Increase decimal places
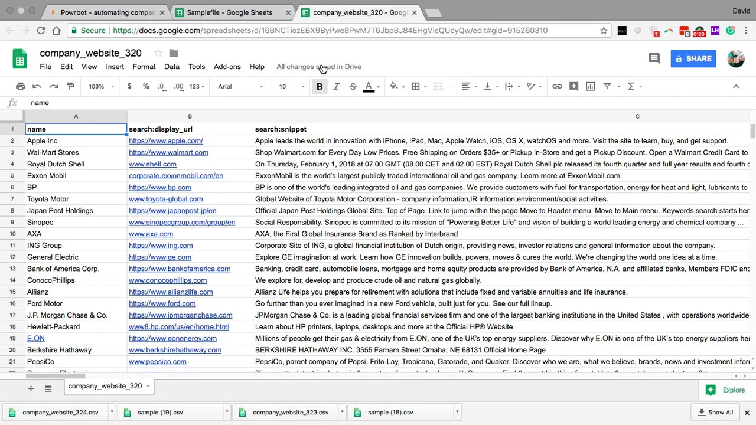This screenshot has width=756, height=425. click(x=178, y=86)
